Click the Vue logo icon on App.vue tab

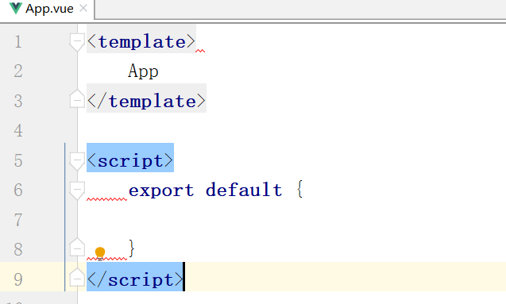point(16,9)
